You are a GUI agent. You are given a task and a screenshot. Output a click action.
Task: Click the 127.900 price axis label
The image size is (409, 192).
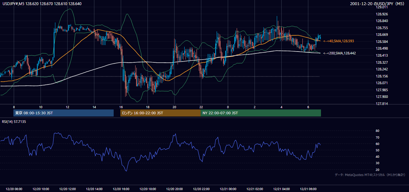point(381,97)
